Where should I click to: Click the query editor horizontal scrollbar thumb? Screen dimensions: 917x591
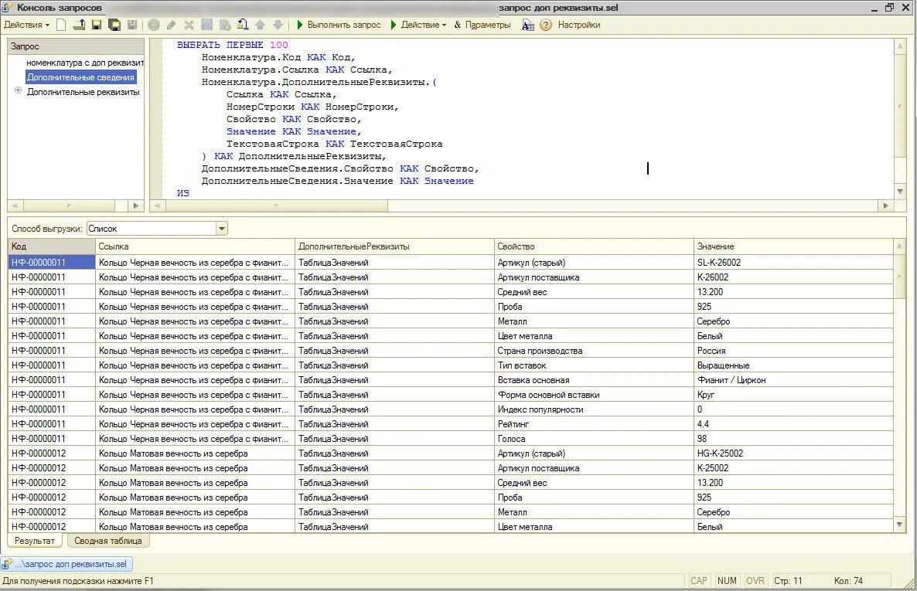click(276, 205)
